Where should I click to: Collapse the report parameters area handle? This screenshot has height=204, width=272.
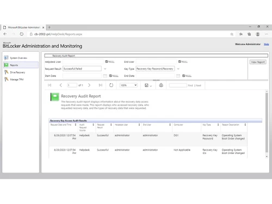pyautogui.click(x=156, y=80)
